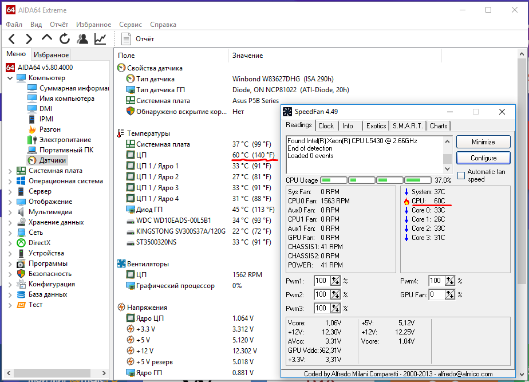Open the SpeedFan Charts tab
This screenshot has height=382, width=529.
coord(439,126)
